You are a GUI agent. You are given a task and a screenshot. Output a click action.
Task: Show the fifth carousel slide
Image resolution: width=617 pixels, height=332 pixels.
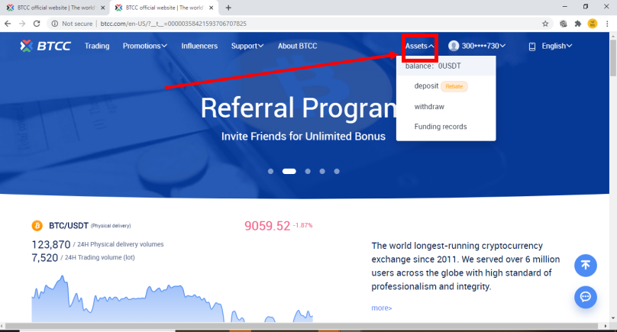(337, 171)
